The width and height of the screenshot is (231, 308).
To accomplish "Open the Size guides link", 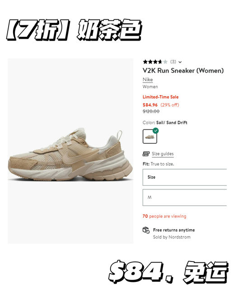I will click(x=162, y=154).
